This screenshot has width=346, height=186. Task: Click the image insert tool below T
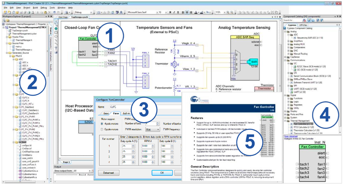click(56, 52)
